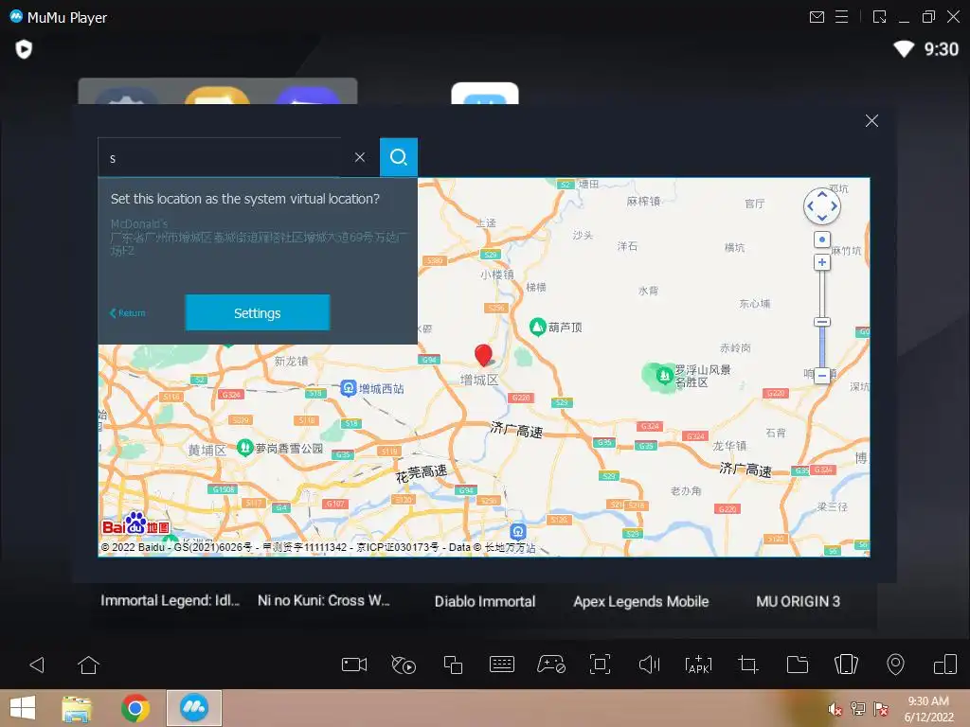
Task: Click the shield security icon
Action: [x=24, y=49]
